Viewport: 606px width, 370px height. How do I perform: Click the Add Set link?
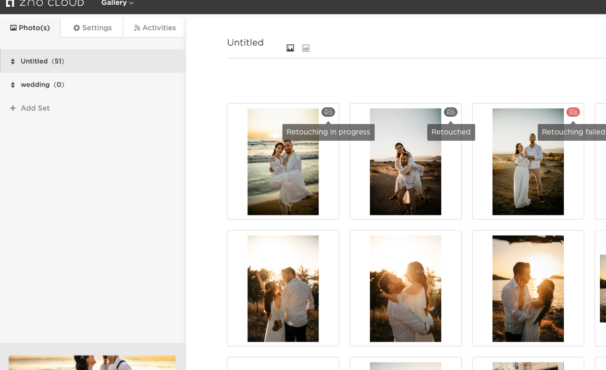35,108
